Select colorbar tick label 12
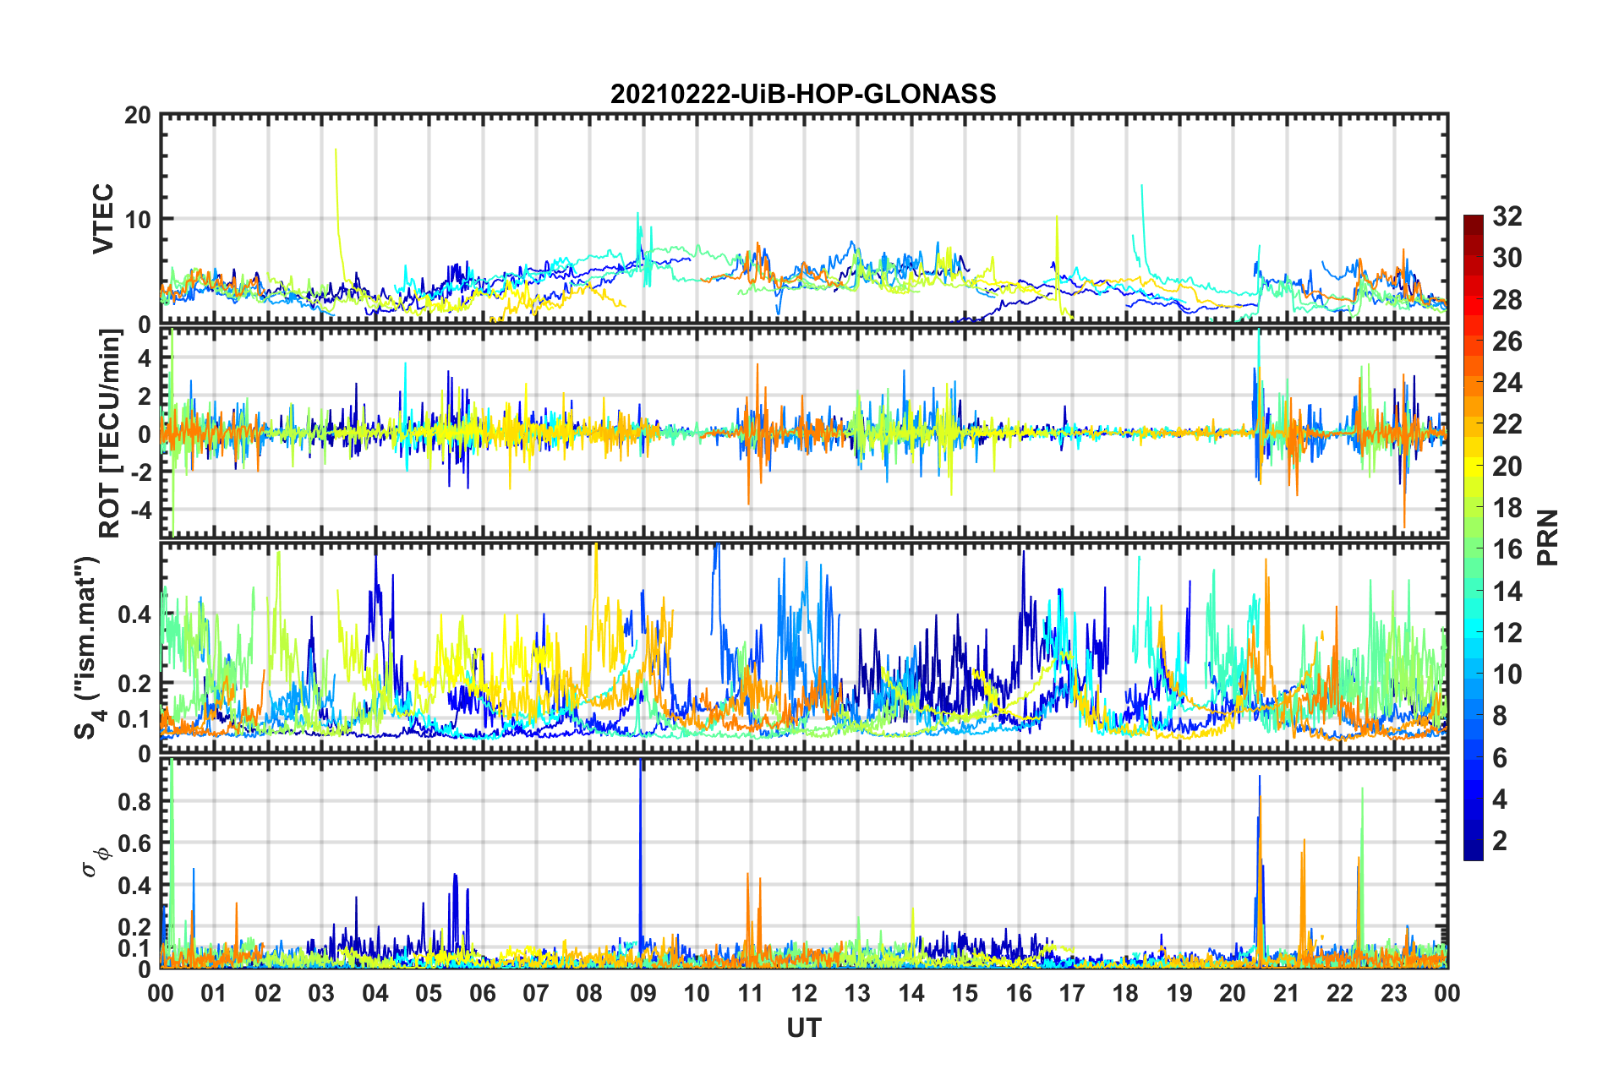The height and width of the screenshot is (1075, 1608). pyautogui.click(x=1507, y=633)
